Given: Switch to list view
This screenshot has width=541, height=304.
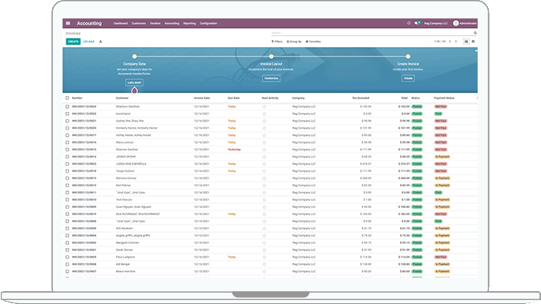Looking at the screenshot, I should (x=466, y=42).
